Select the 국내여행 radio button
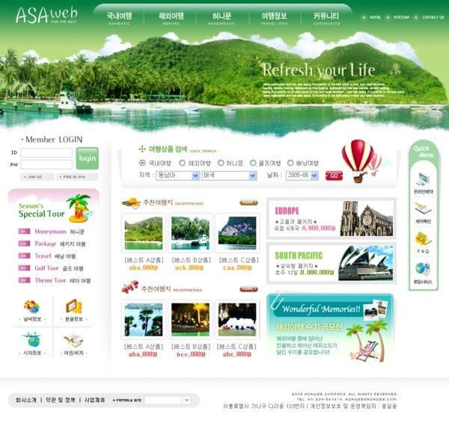This screenshot has height=423, width=449. pos(142,163)
